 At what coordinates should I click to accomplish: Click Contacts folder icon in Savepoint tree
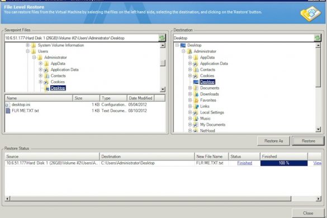(46, 75)
